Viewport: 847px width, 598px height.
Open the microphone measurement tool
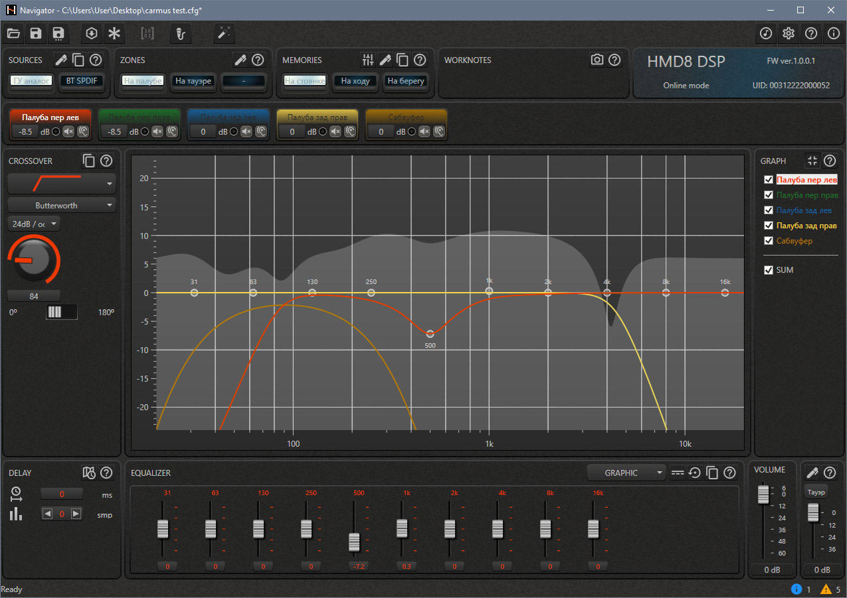click(179, 33)
